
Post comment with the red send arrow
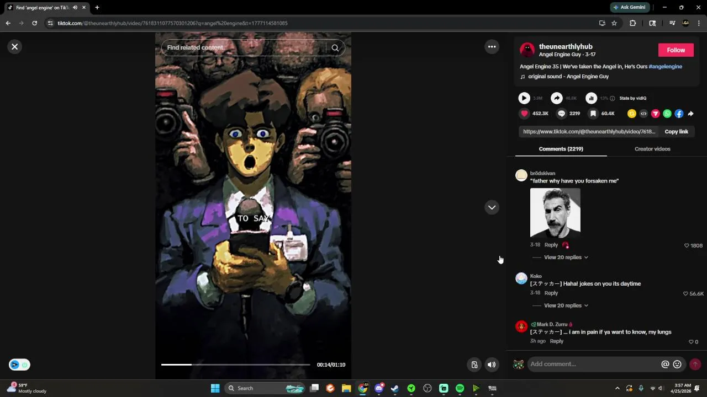[695, 364]
